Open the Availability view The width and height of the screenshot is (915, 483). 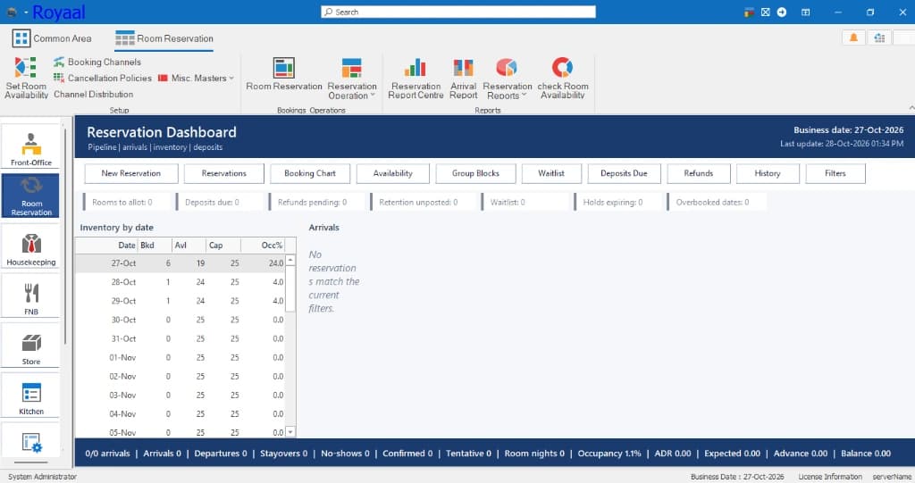[393, 173]
